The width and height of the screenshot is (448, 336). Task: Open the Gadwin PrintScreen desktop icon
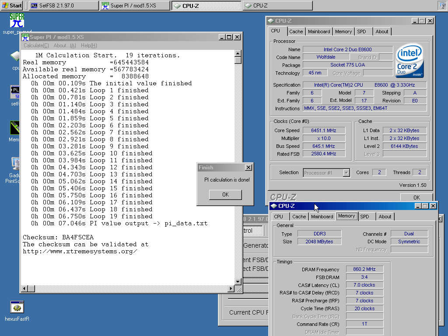pyautogui.click(x=15, y=164)
